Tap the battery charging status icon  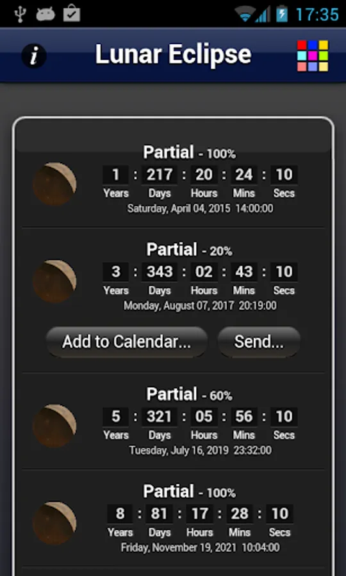(x=282, y=13)
